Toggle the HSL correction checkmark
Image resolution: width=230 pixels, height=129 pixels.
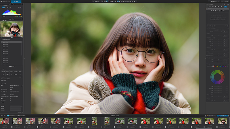tap(207, 64)
